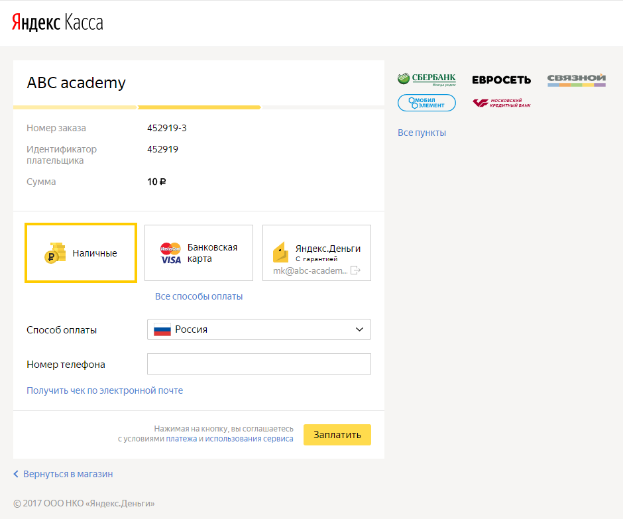623x519 pixels.
Task: Open the Россия country dropdown
Action: [259, 329]
